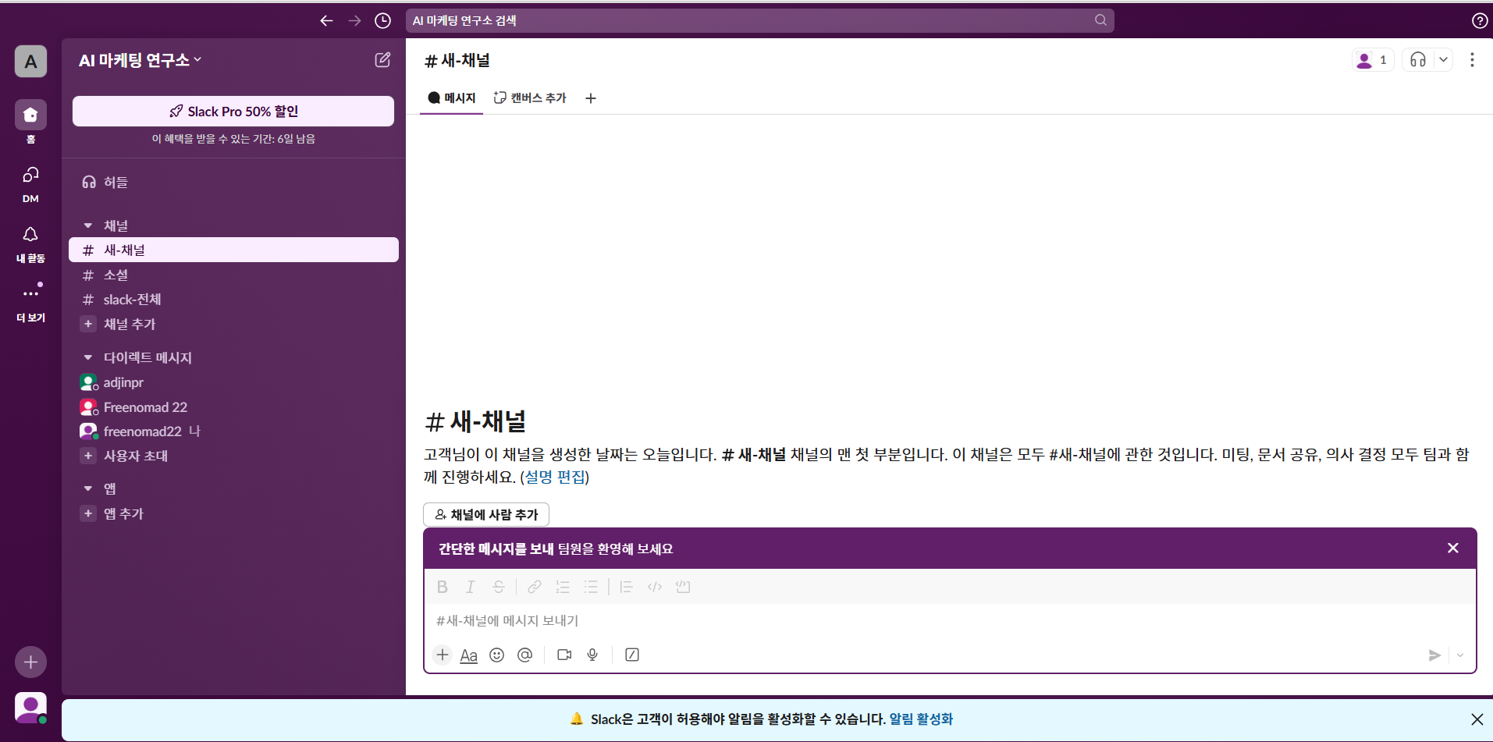
Task: Go forward with the right arrow
Action: coord(354,21)
